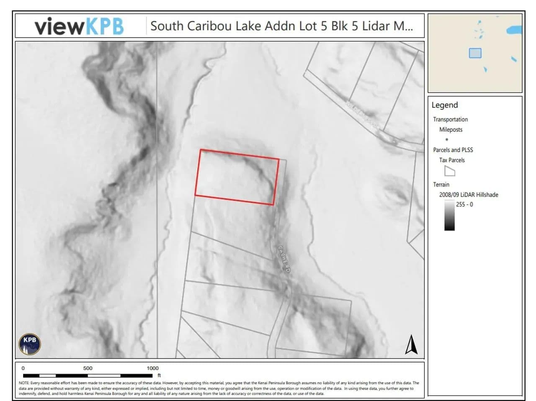536x401 pixels.
Task: Click the LiDAR Hillshade gradient swatch
Action: [449, 215]
